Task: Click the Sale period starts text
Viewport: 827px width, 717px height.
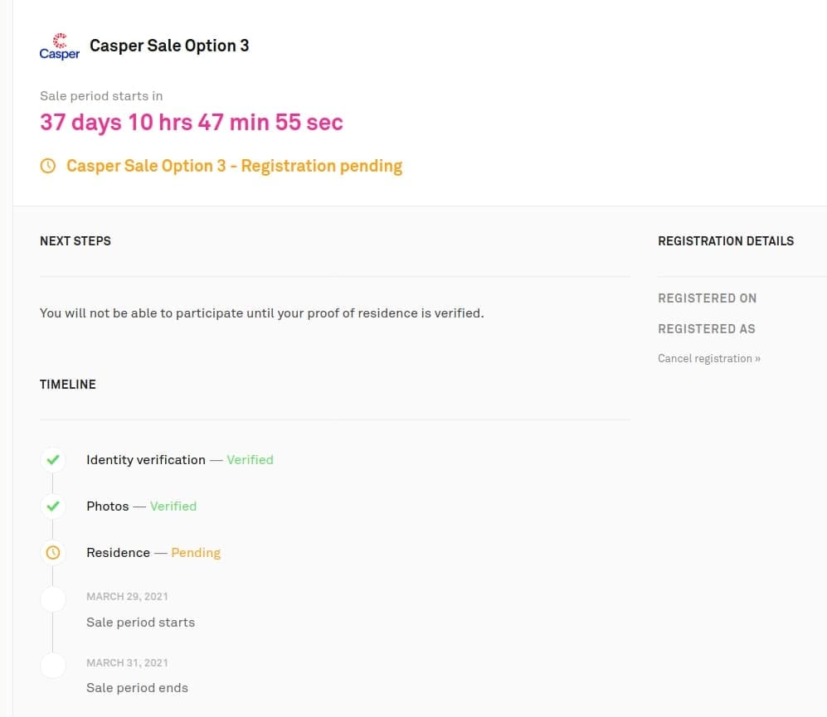Action: point(141,623)
